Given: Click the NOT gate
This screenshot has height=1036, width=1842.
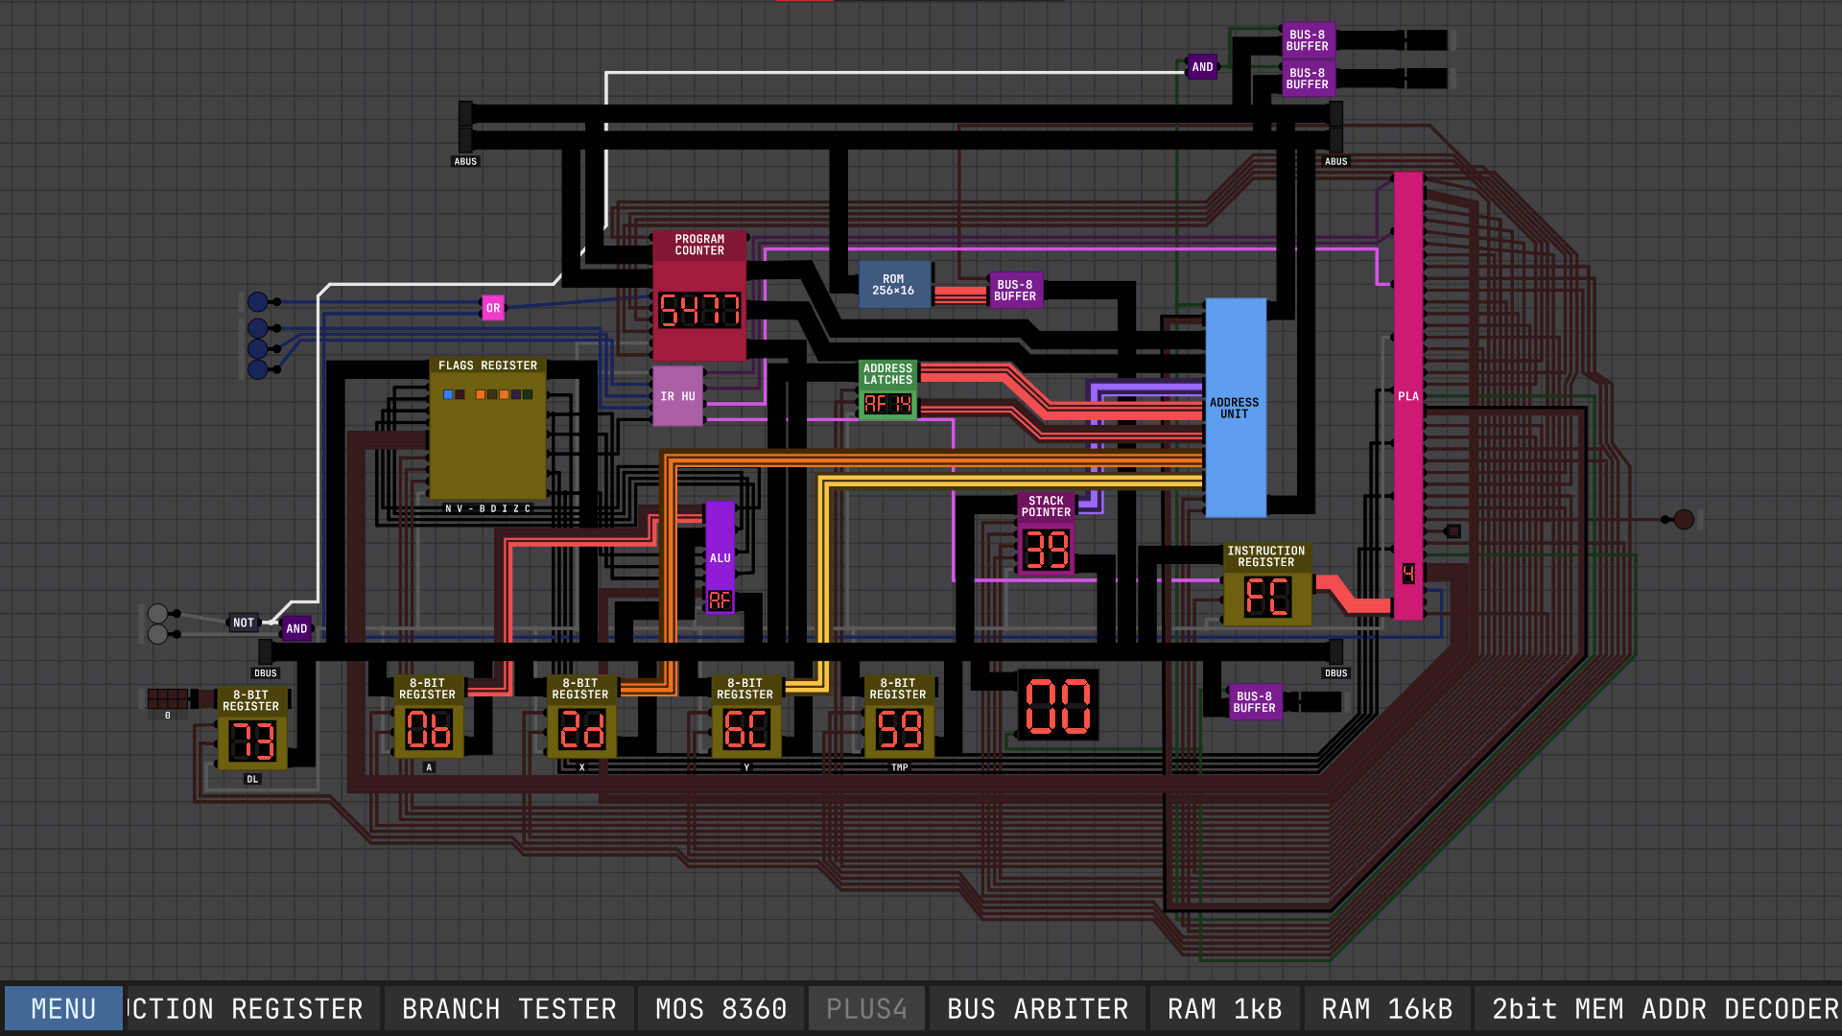Looking at the screenshot, I should [x=244, y=623].
